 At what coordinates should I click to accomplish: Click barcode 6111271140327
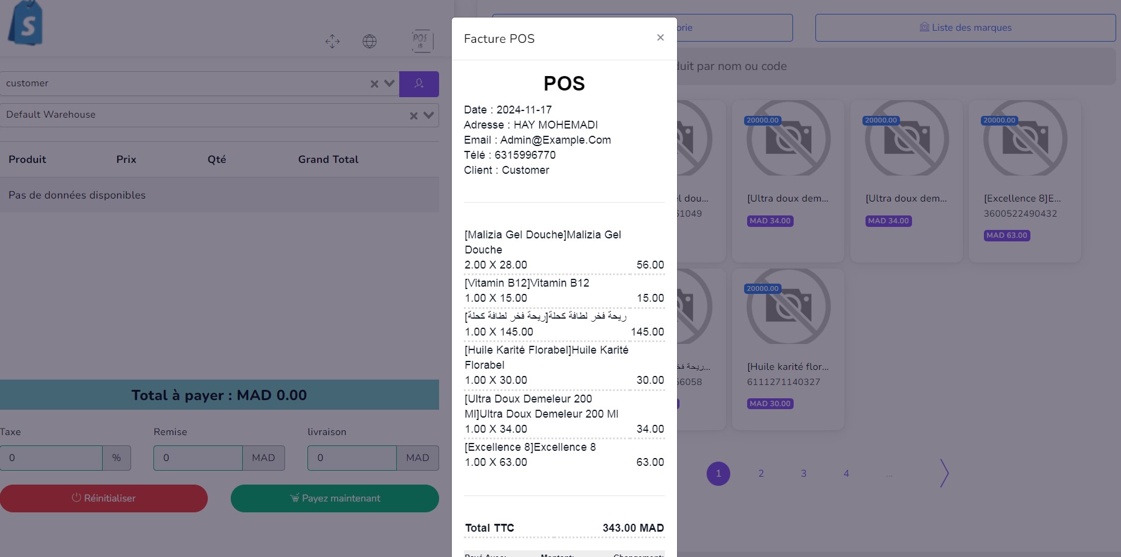(783, 382)
